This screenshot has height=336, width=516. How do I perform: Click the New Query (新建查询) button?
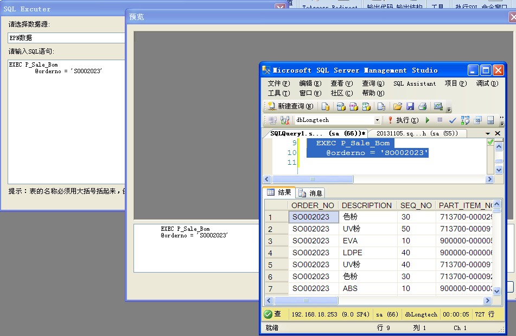290,106
